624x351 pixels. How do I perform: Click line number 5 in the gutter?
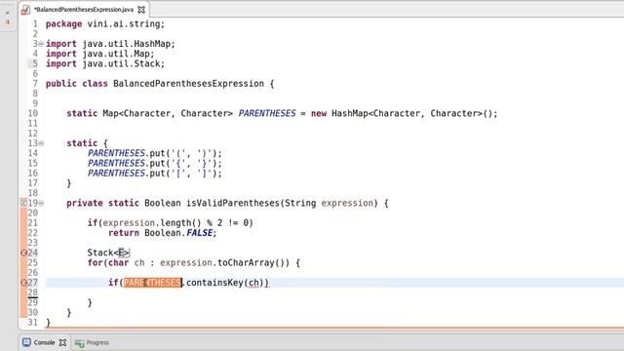[35, 63]
